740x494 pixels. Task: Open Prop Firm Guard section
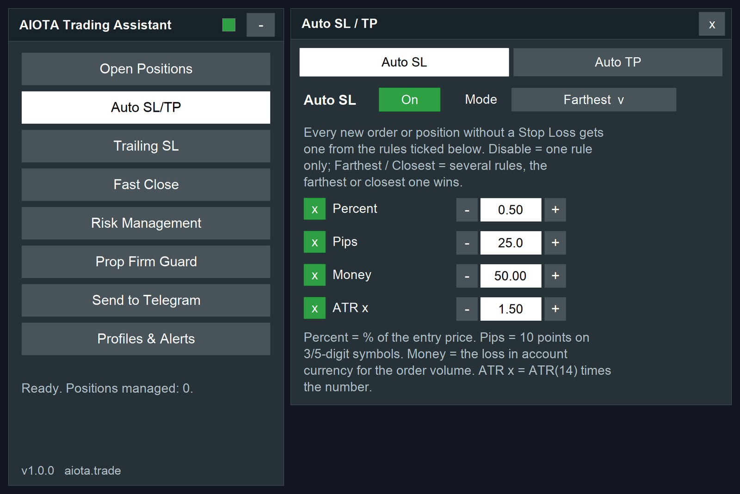click(146, 262)
